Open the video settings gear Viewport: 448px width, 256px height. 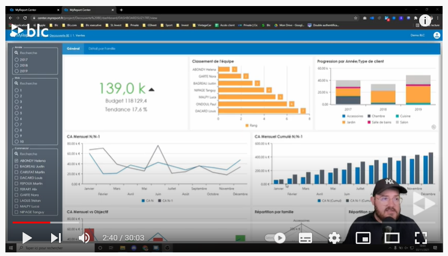click(334, 238)
